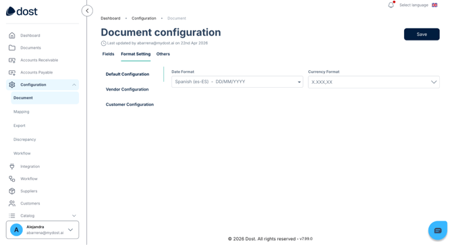Image resolution: width=452 pixels, height=245 pixels.
Task: Collapse the sidebar with the arrow button
Action: coord(87,11)
